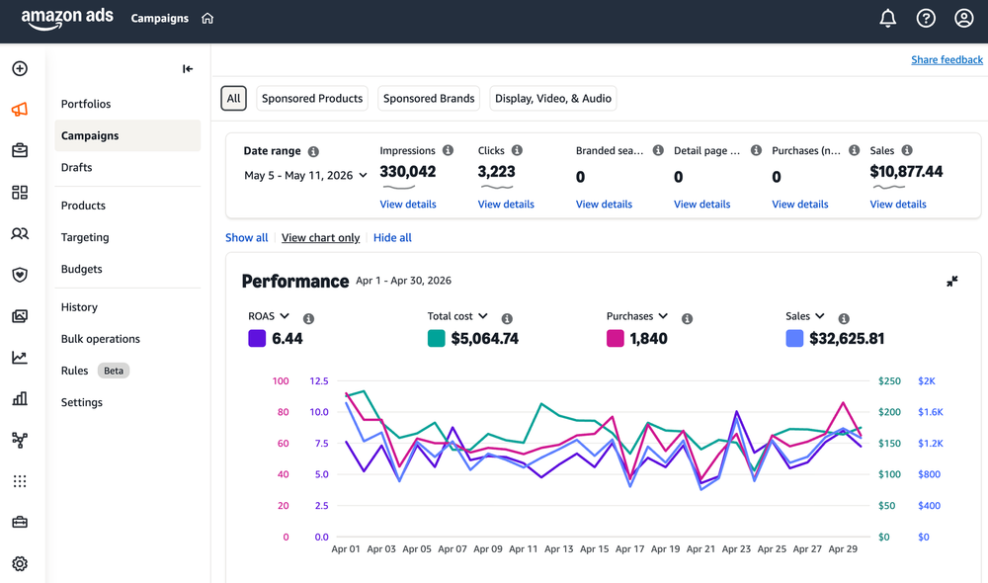The image size is (988, 583).
Task: Expand the Total cost metric dropdown
Action: click(x=457, y=316)
